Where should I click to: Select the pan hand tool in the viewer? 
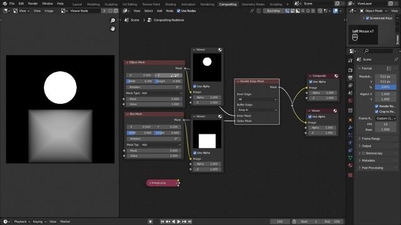click(x=113, y=29)
